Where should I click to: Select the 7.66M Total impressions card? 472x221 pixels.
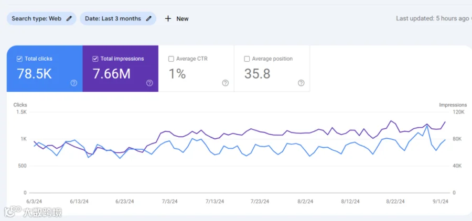[x=121, y=69]
